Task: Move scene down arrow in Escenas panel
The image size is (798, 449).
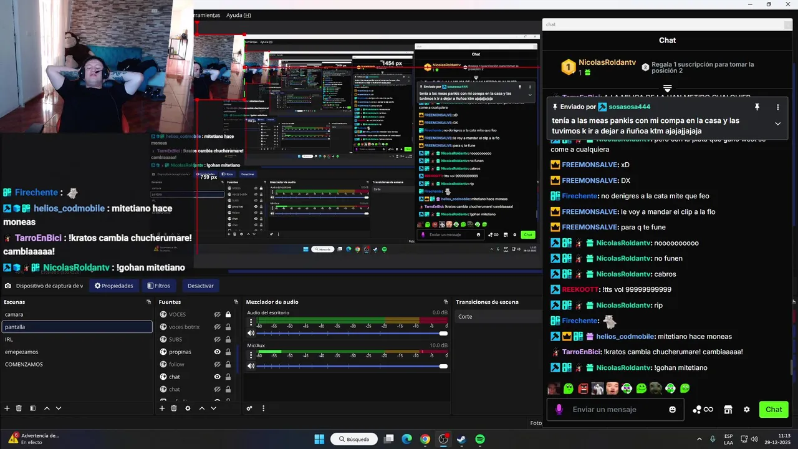Action: [x=59, y=408]
